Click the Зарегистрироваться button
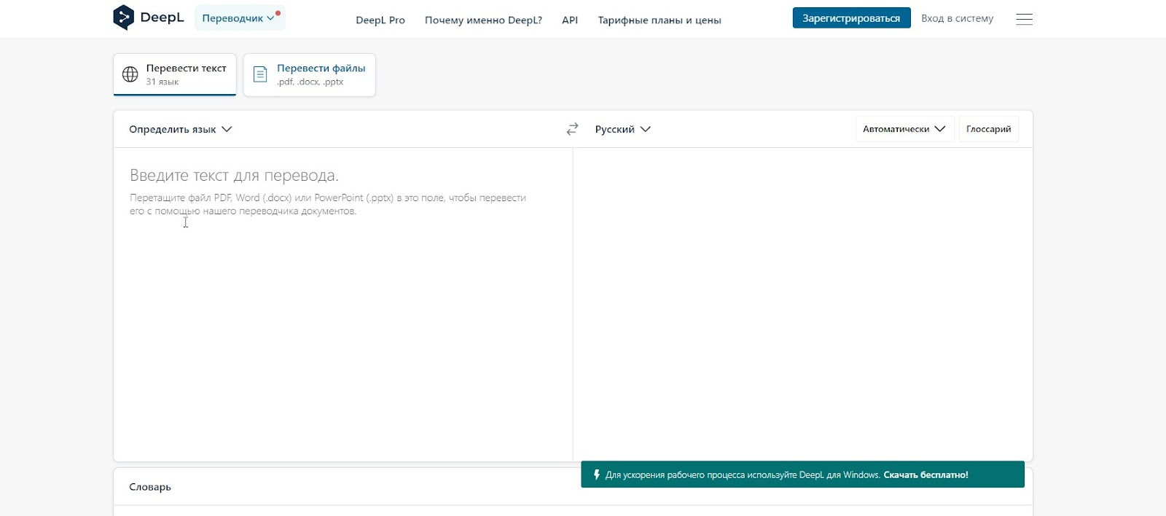 point(851,18)
